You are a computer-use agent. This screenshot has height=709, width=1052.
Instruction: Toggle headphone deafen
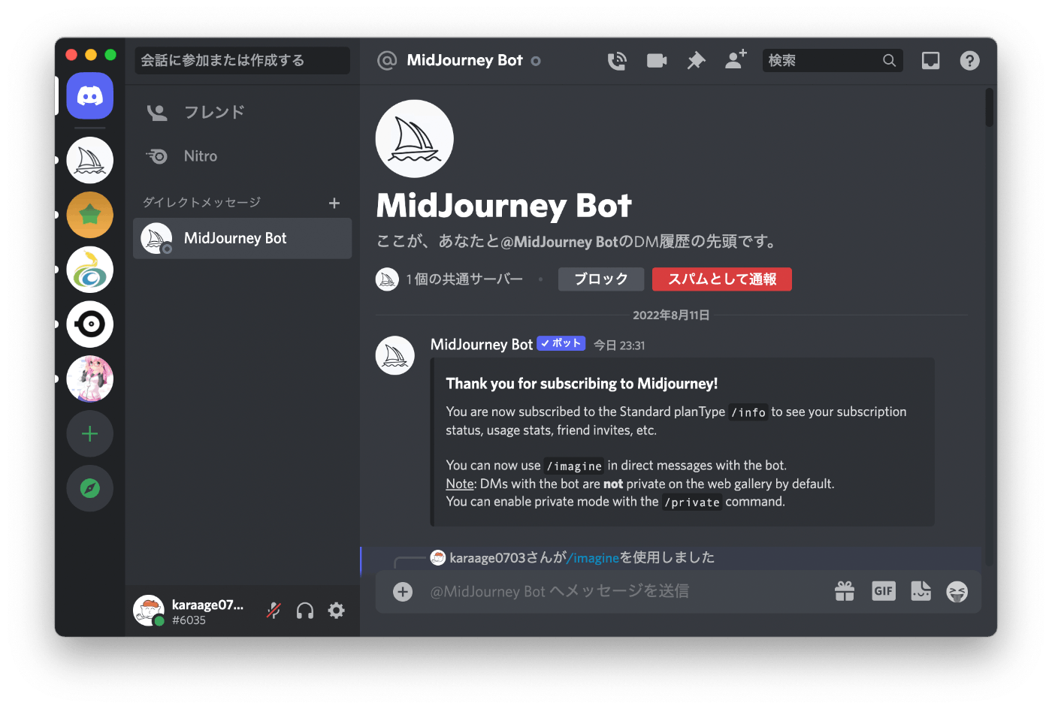(x=305, y=611)
